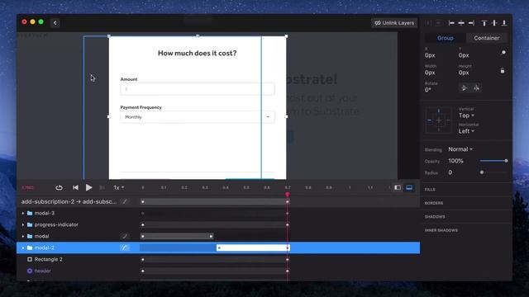Expand the modal-2 folder

point(23,247)
